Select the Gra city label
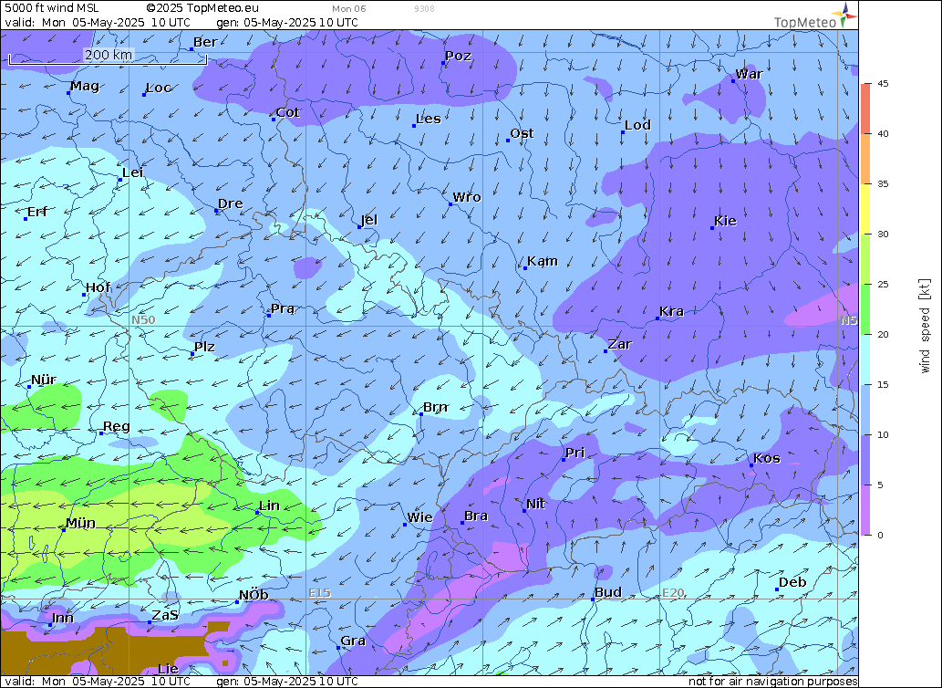 [x=353, y=641]
